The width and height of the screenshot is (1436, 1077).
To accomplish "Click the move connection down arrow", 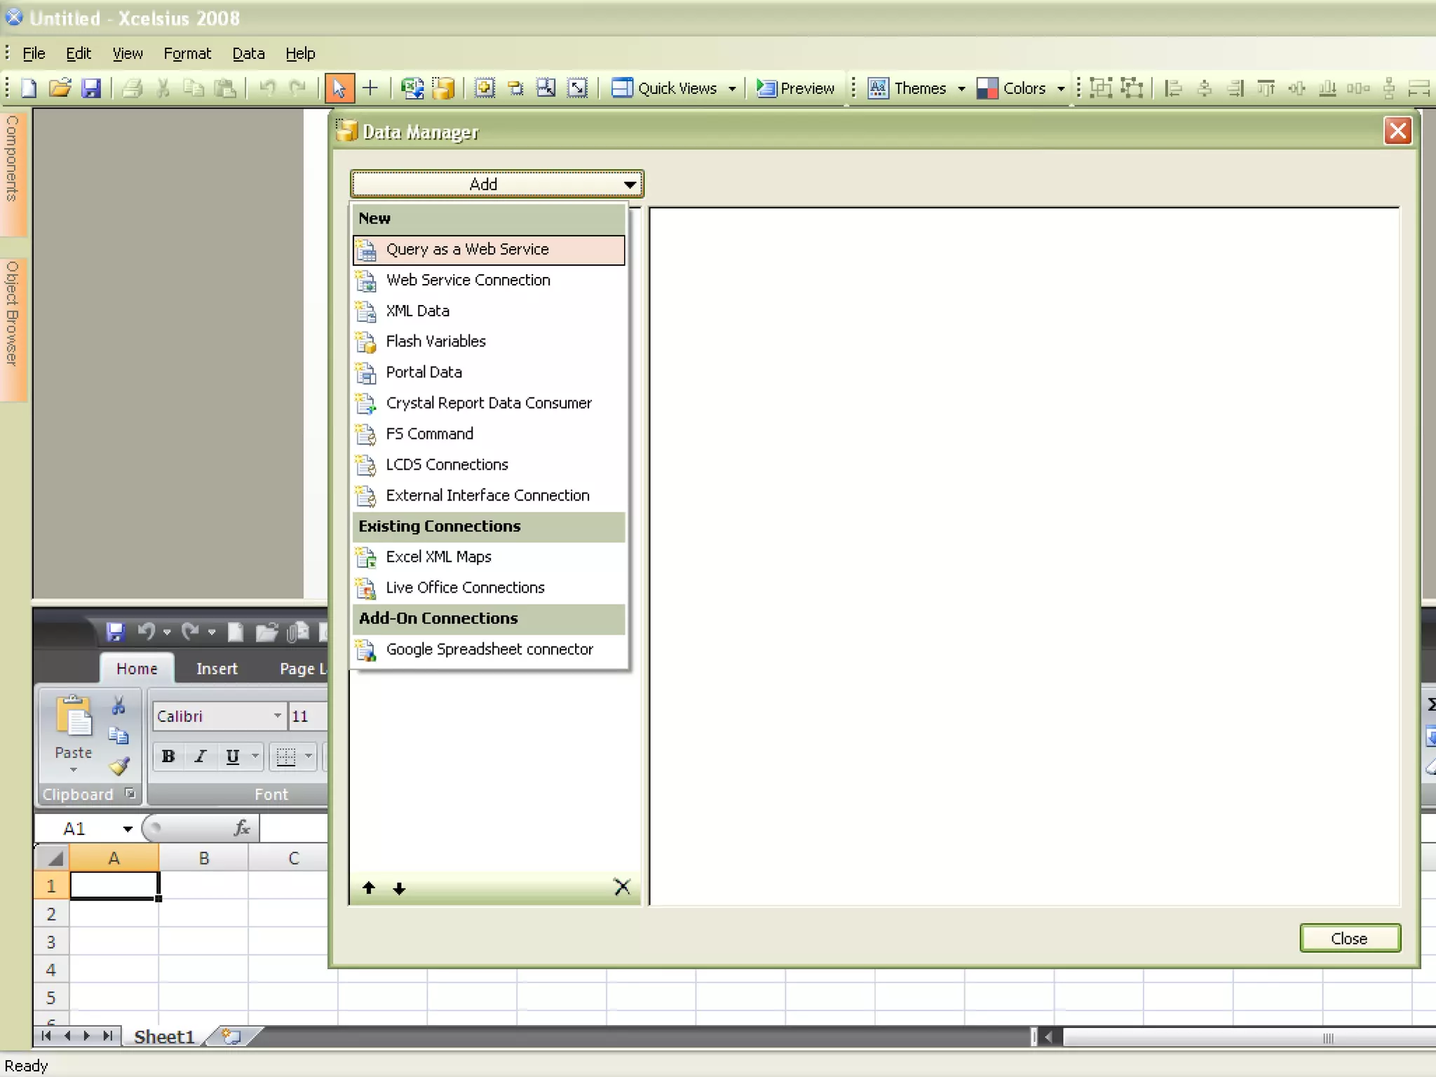I will [x=400, y=888].
